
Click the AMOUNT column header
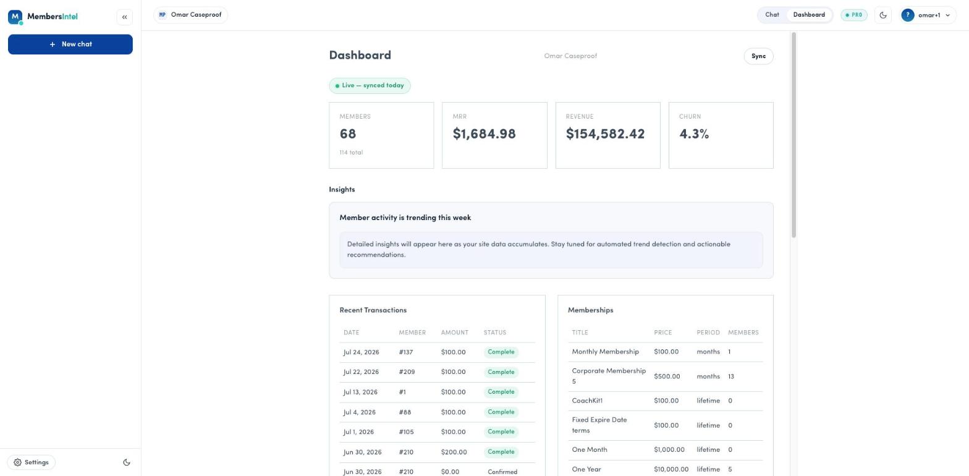click(x=455, y=333)
